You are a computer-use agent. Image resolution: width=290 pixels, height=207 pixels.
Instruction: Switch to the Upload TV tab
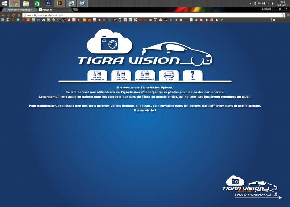[54, 9]
